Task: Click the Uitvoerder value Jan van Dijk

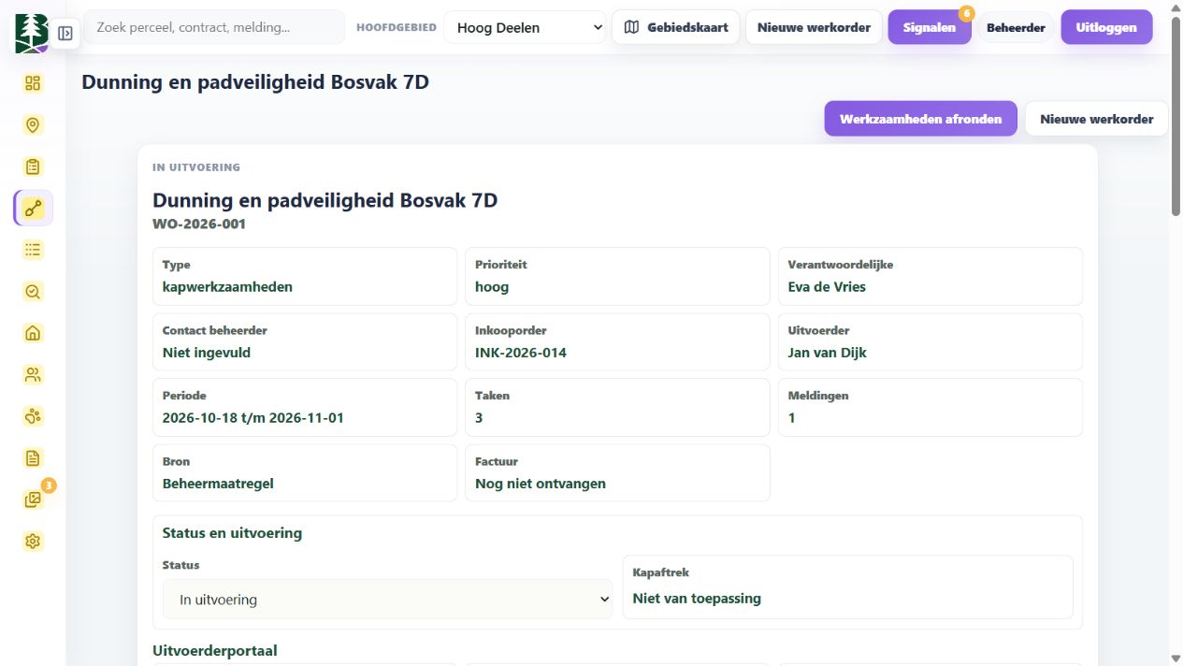Action: 828,353
